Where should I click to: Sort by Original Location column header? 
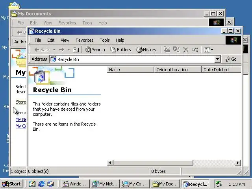click(178, 70)
